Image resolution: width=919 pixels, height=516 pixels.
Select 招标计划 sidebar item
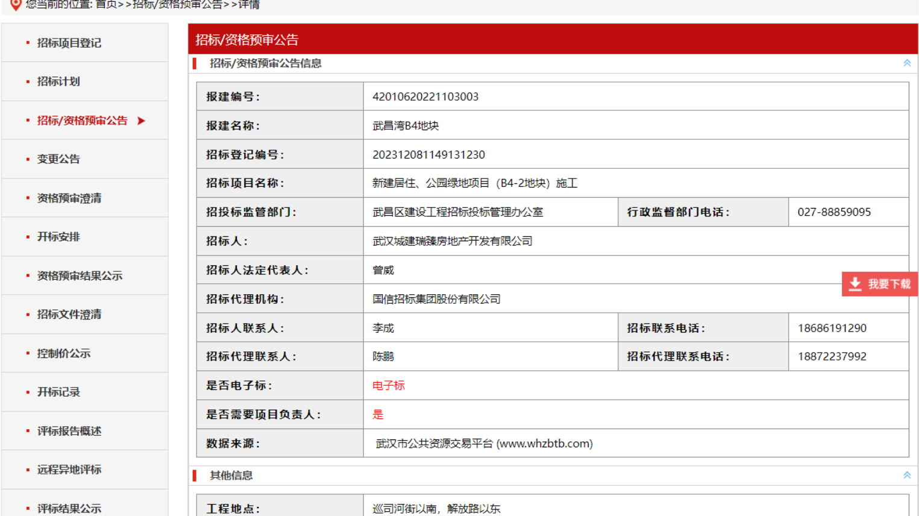point(58,81)
